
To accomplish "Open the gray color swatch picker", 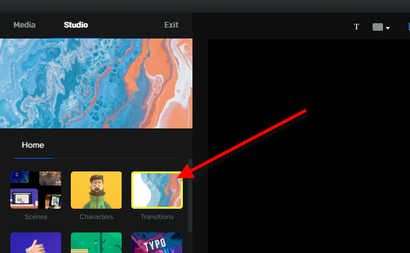I will click(378, 27).
